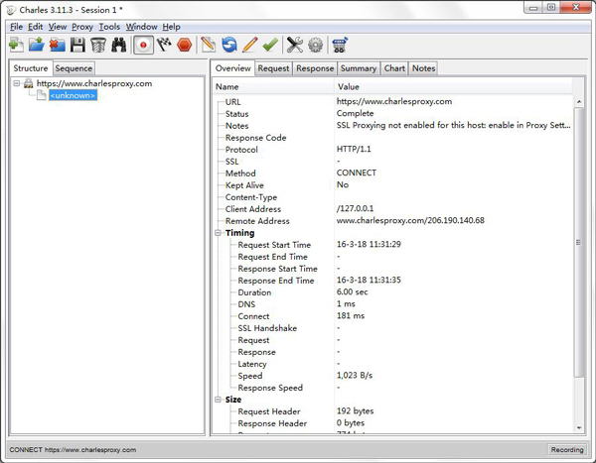Open Find with binoculars icon
The image size is (596, 463).
pyautogui.click(x=119, y=45)
